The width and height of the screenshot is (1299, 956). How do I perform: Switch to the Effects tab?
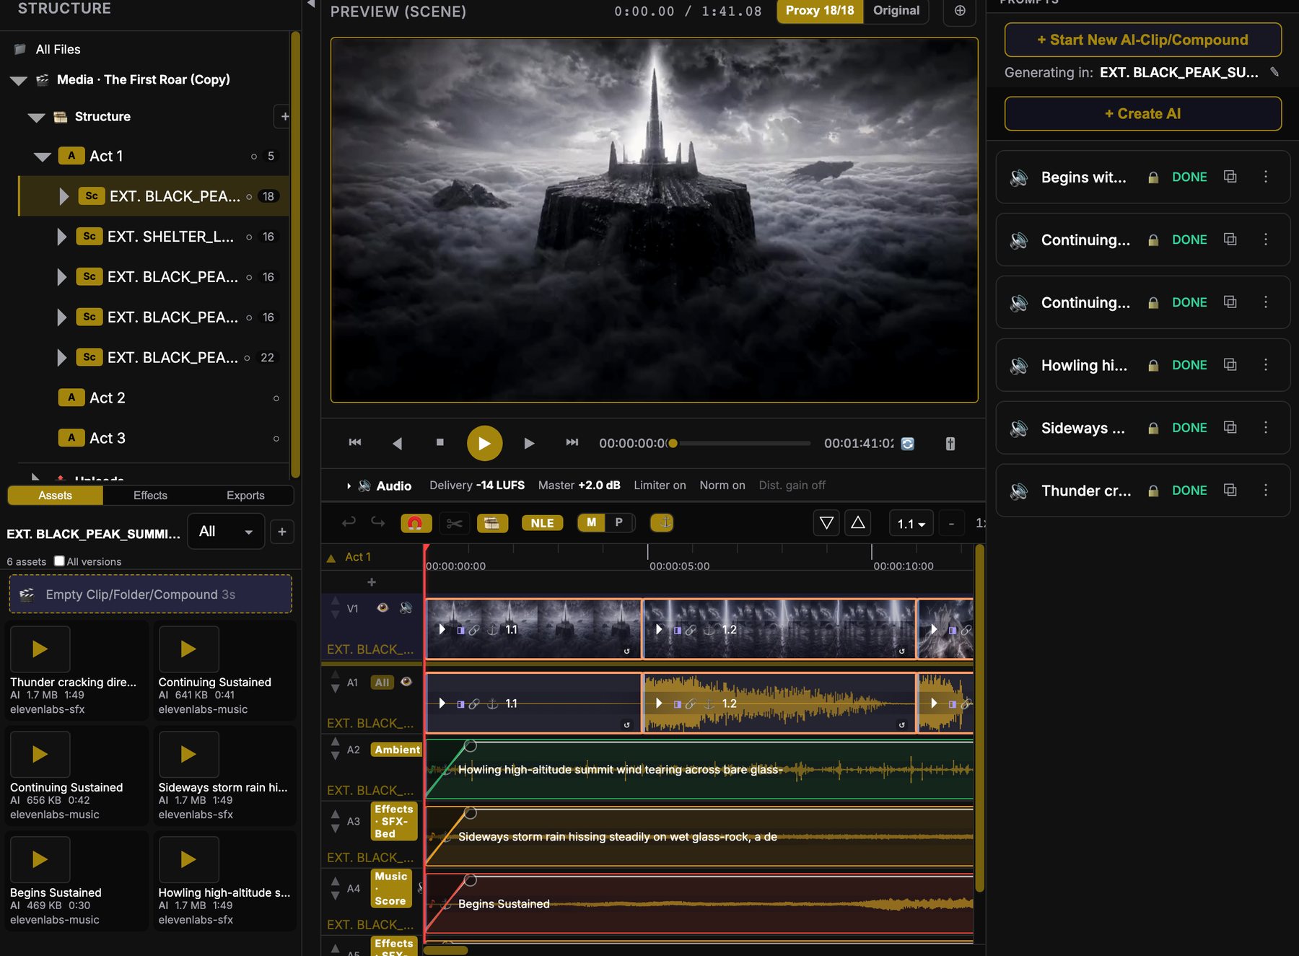(150, 496)
